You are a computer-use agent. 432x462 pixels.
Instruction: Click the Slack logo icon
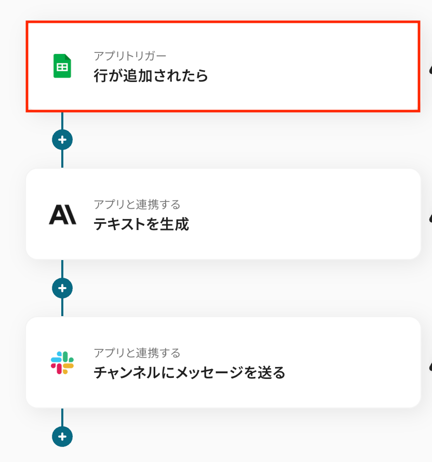[62, 362]
